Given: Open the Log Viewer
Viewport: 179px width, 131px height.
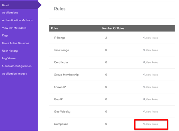Looking at the screenshot, I should [x=9, y=58].
